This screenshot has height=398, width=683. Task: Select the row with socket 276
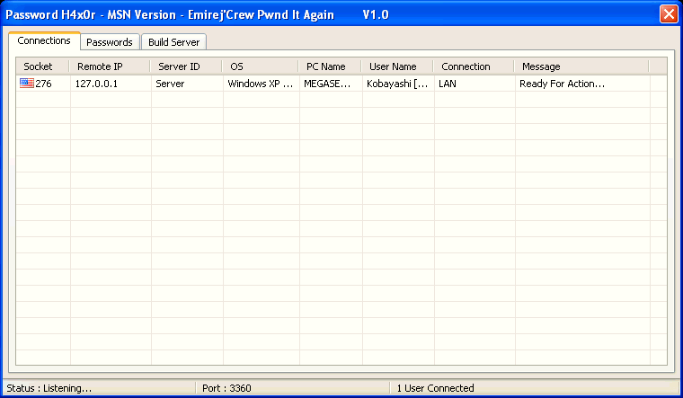pyautogui.click(x=43, y=84)
